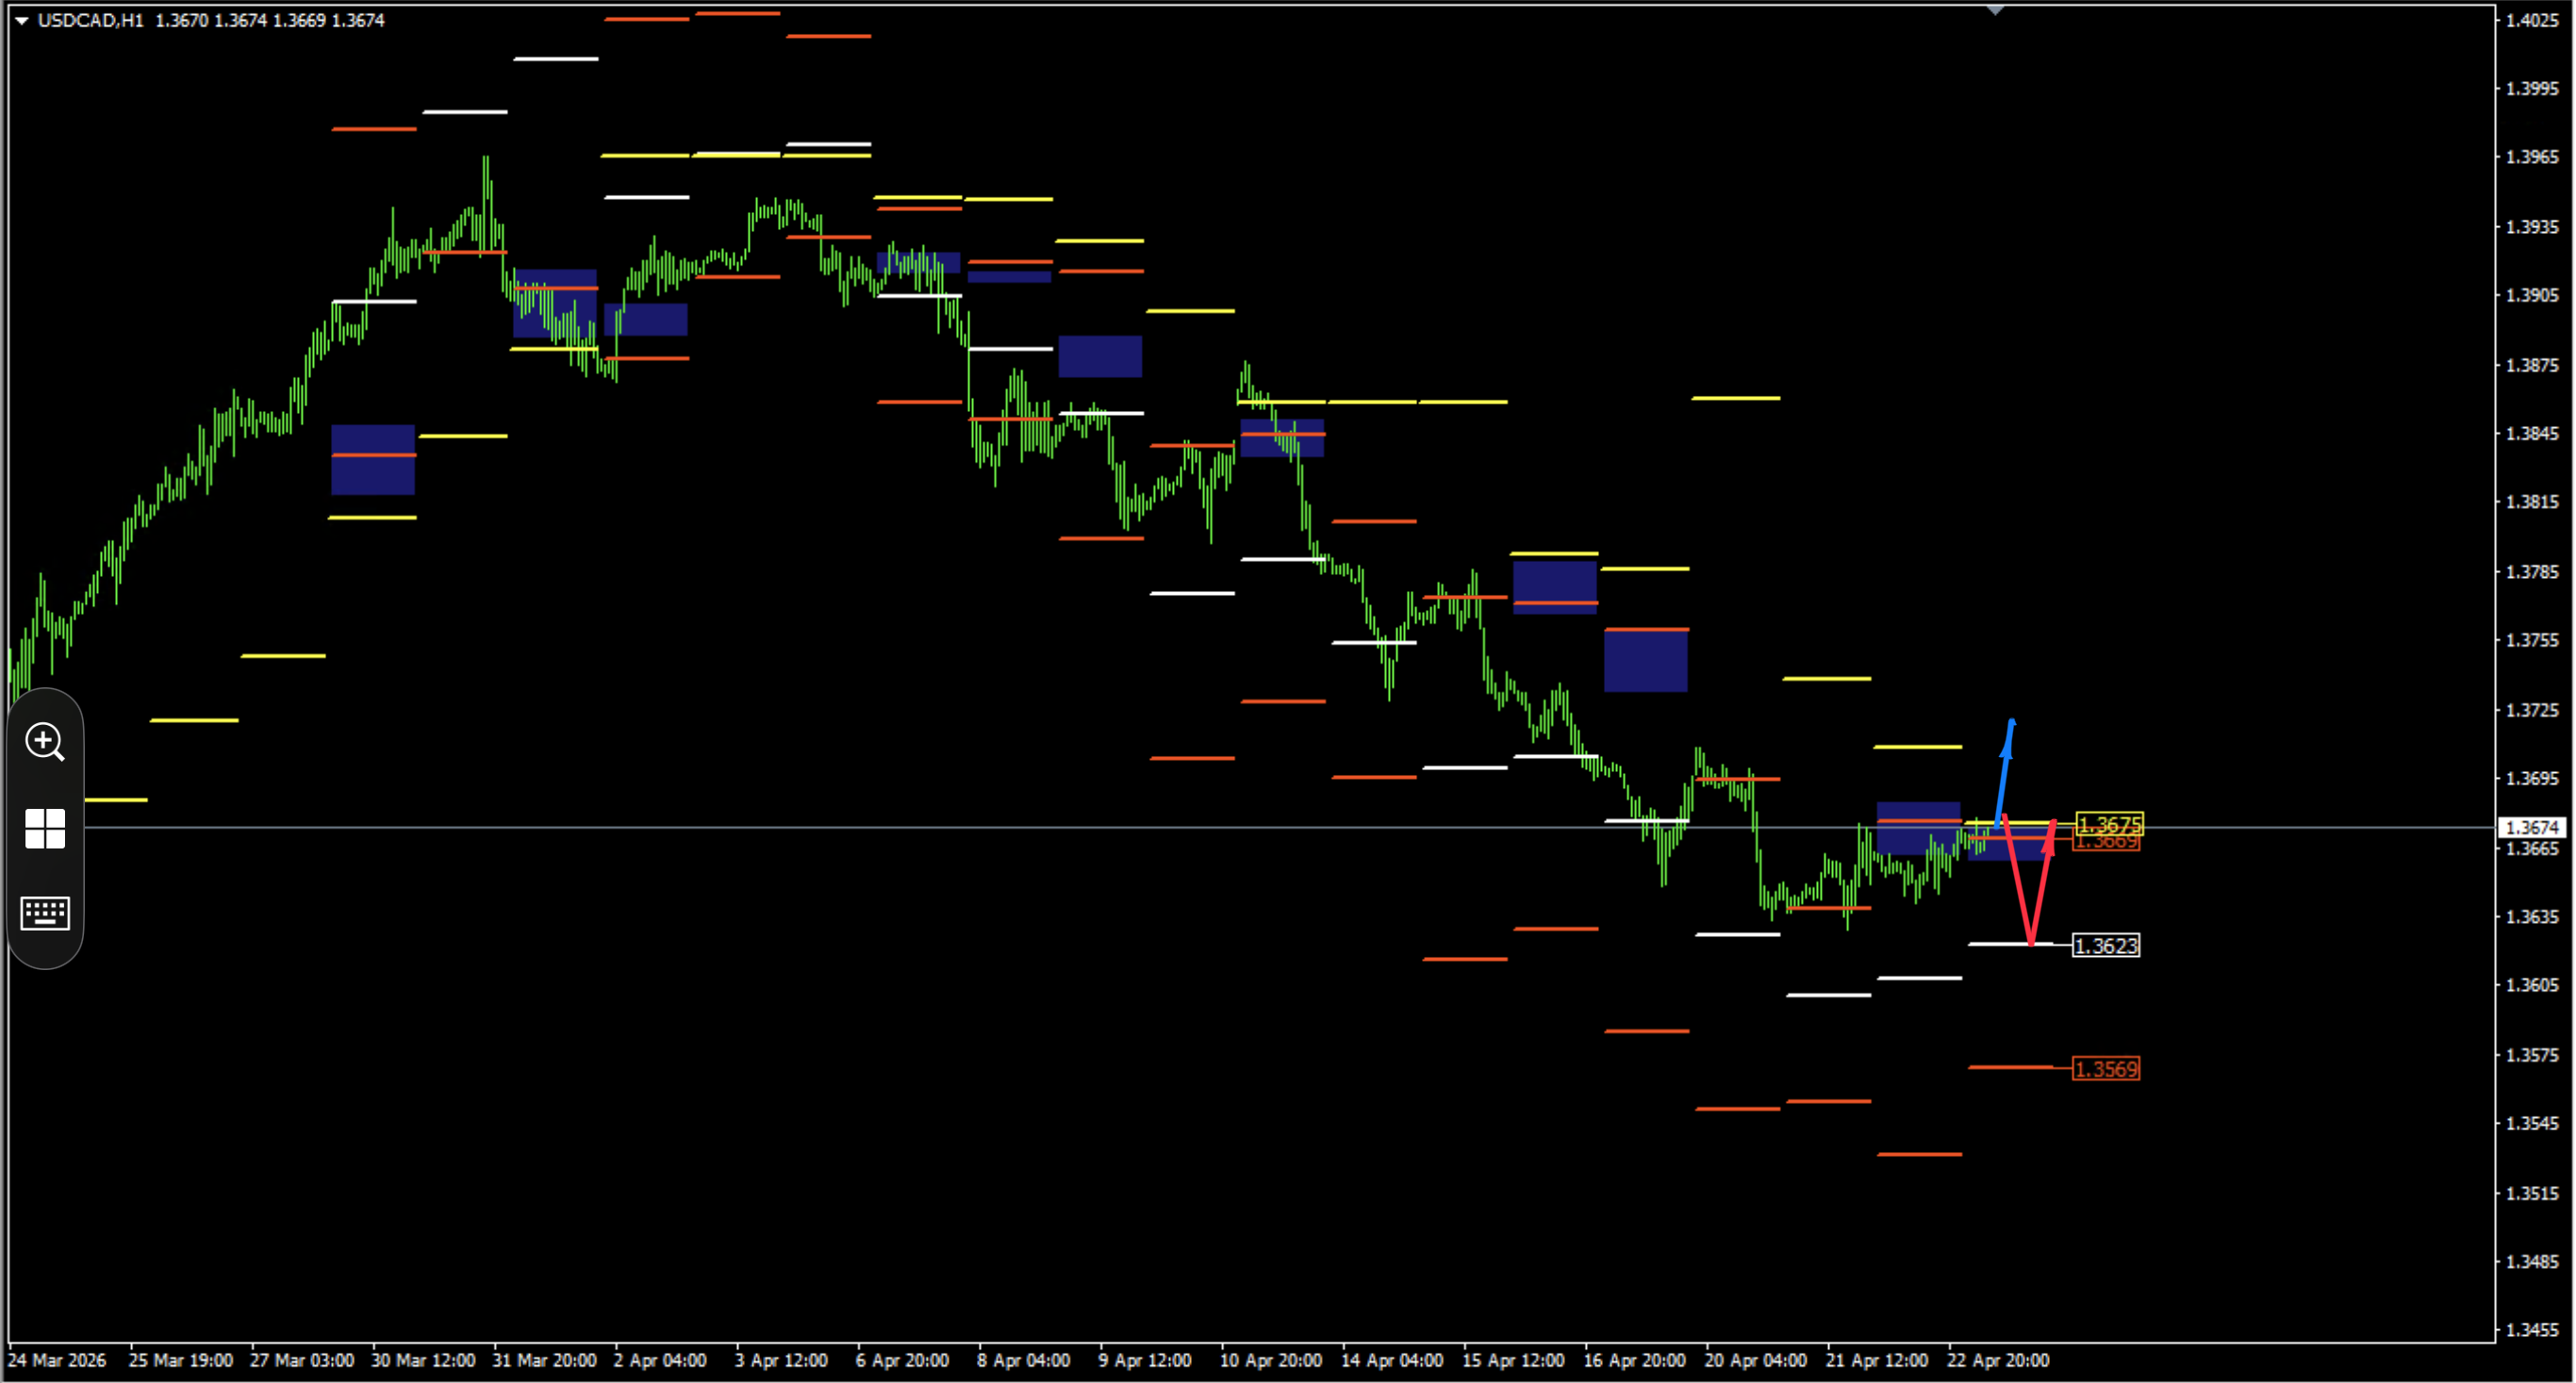Click the 1.3455 price scale level

point(2533,1329)
